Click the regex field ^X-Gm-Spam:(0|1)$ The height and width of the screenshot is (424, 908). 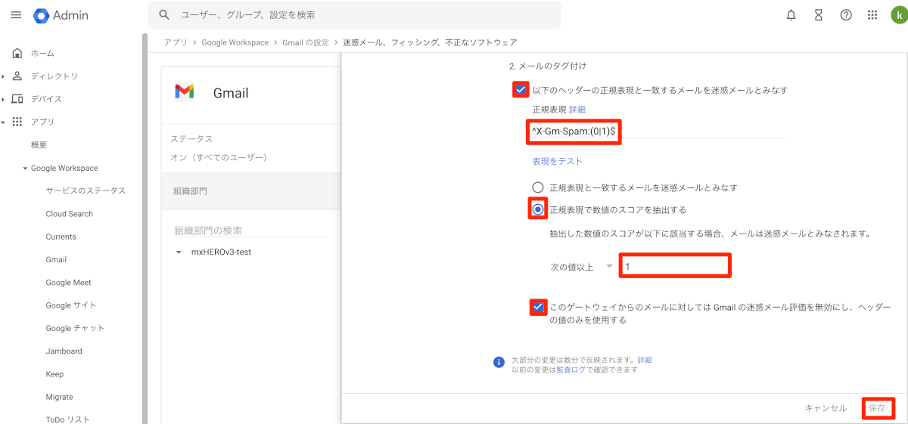[658, 132]
